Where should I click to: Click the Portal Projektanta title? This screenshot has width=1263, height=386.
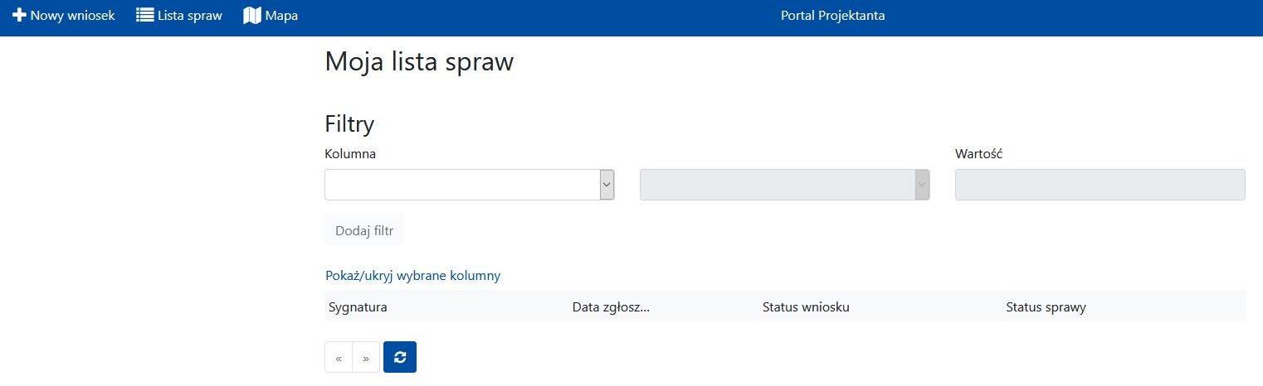point(832,16)
